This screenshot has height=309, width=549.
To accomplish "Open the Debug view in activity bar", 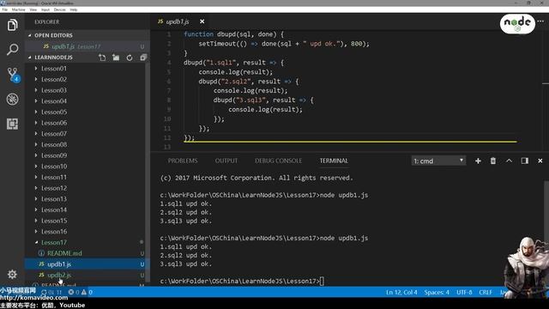I will [x=12, y=100].
